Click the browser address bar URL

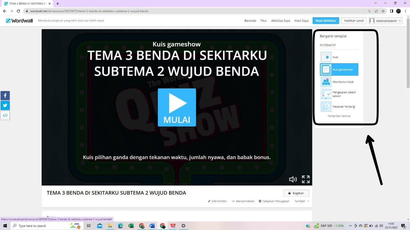click(x=89, y=11)
